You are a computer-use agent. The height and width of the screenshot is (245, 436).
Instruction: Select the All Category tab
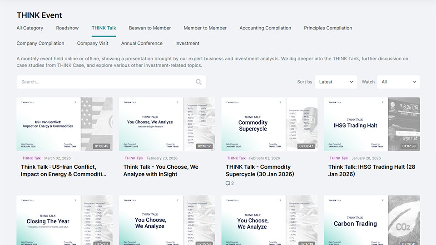(30, 28)
